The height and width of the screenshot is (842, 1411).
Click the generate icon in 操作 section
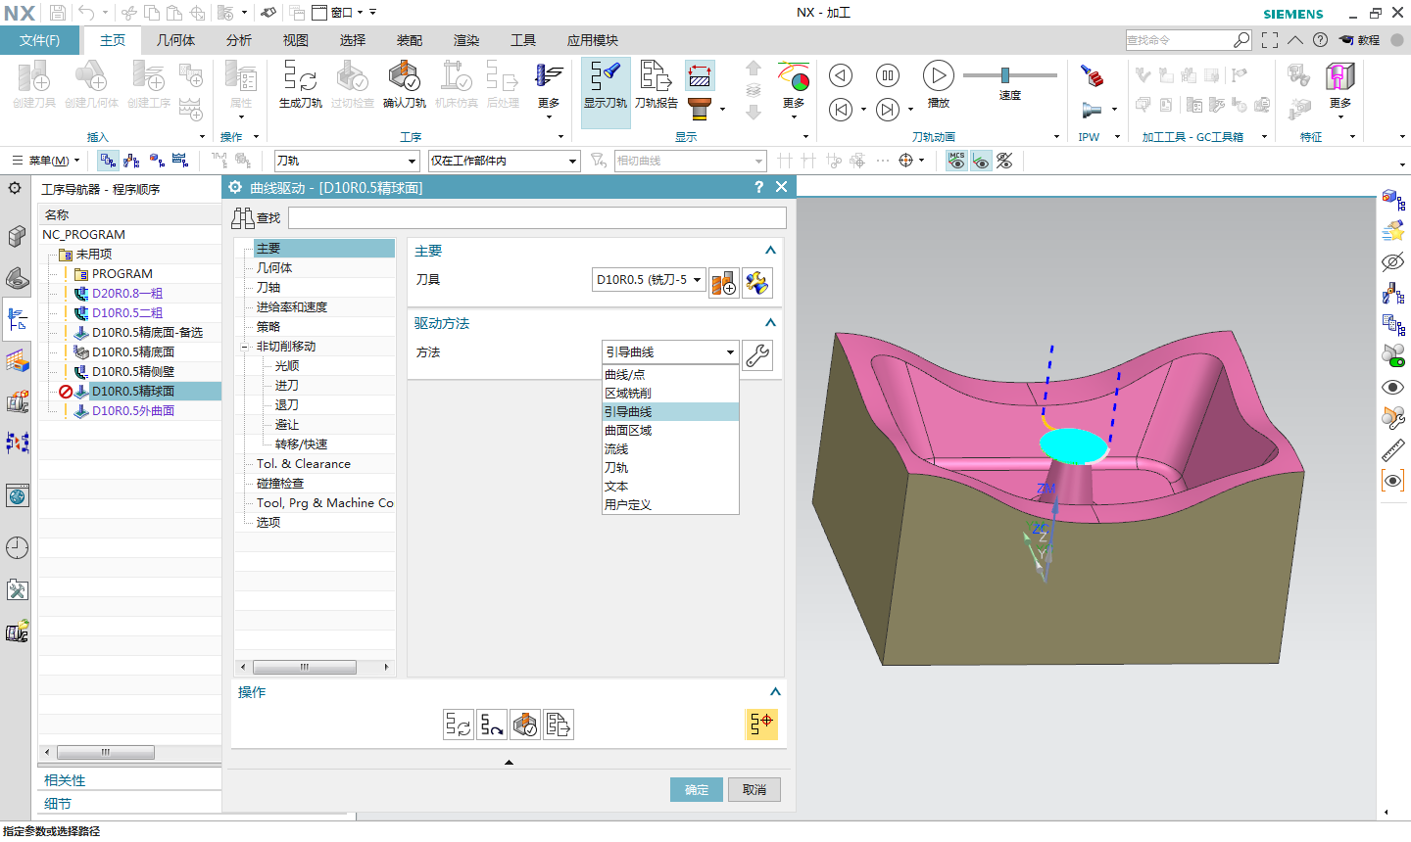[x=458, y=725]
